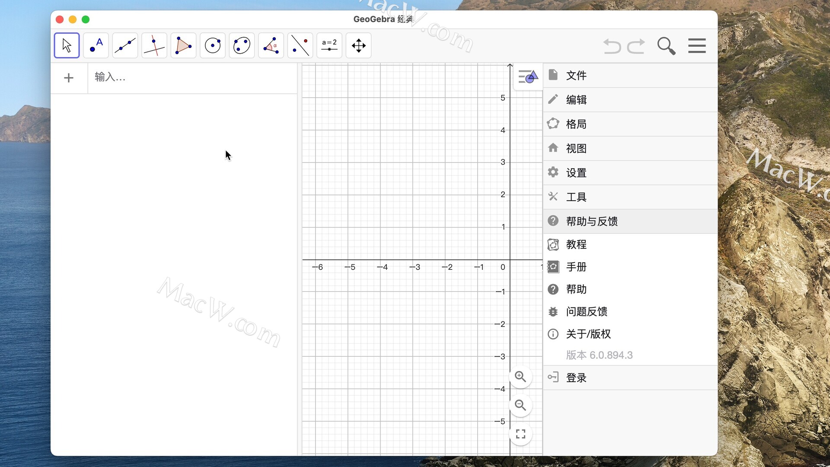Select the Reflect about line tool
The width and height of the screenshot is (830, 467).
coord(300,45)
